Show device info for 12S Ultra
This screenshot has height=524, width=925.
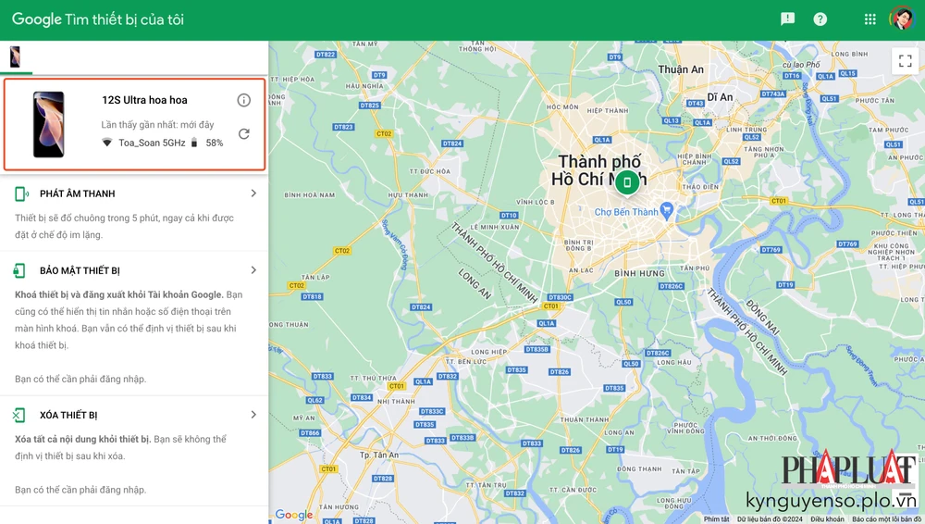tap(243, 100)
